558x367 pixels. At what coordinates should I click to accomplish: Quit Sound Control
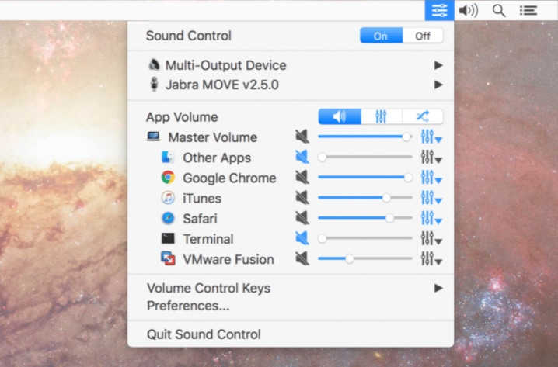204,334
